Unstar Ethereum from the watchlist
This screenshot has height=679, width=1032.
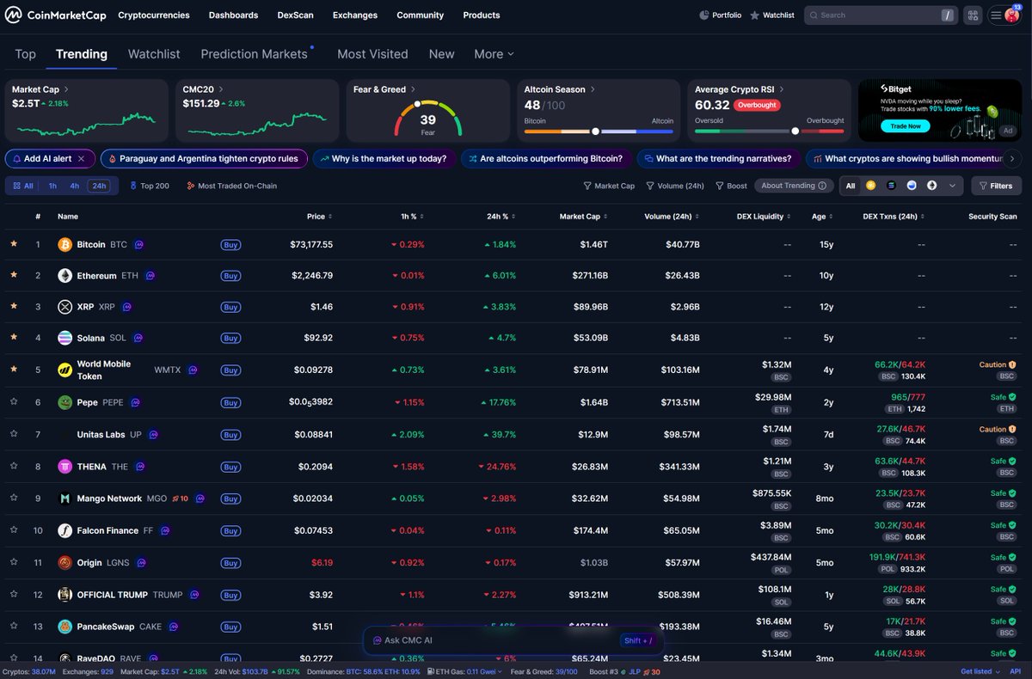pos(14,275)
